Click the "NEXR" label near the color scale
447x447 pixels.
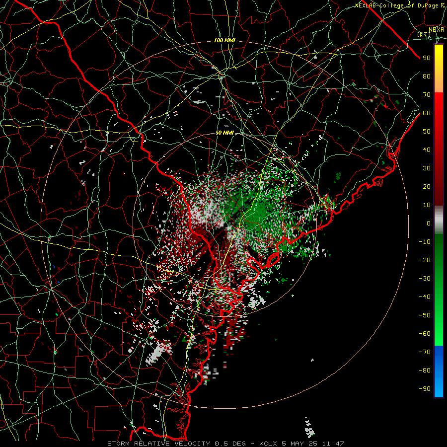pos(437,30)
